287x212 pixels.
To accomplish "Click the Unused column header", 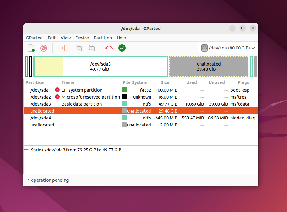I will (x=217, y=82).
